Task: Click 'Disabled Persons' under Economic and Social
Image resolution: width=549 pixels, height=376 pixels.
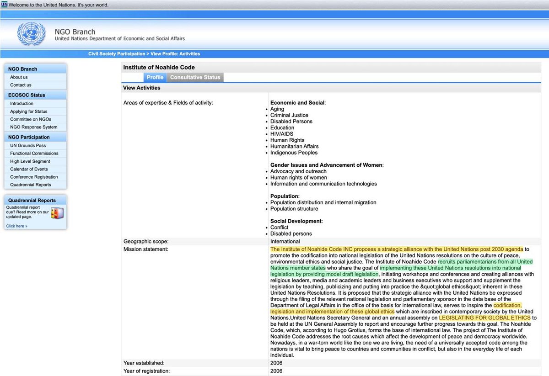Action: pyautogui.click(x=291, y=122)
